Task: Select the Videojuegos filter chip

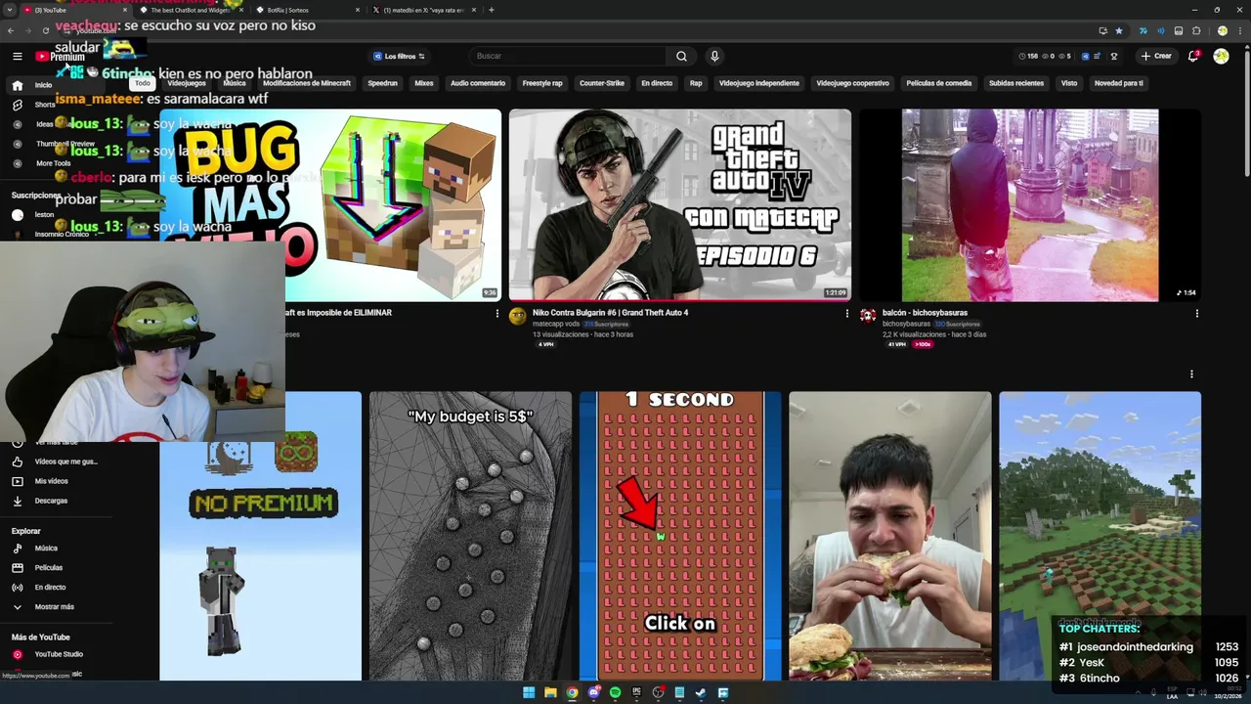Action: [186, 83]
